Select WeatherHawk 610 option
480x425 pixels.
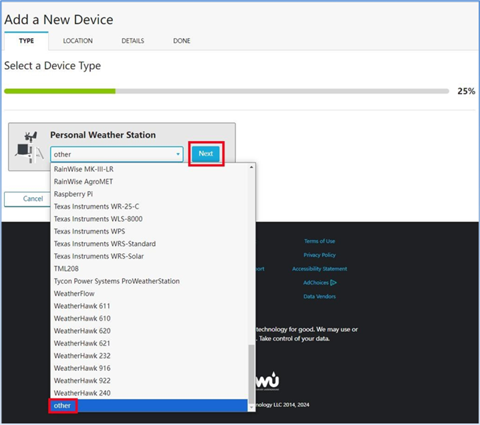[149, 319]
